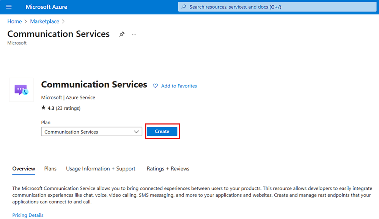379x219 pixels.
Task: Click the search magnifier icon
Action: click(x=184, y=7)
